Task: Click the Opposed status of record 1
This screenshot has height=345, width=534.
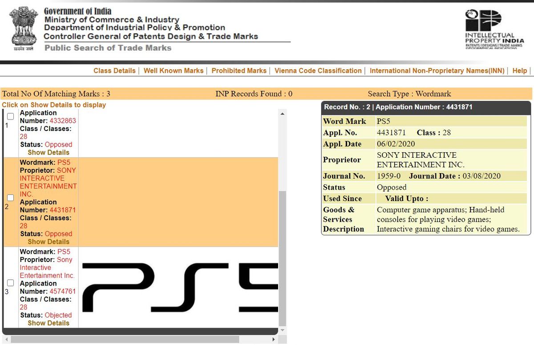Action: point(58,144)
